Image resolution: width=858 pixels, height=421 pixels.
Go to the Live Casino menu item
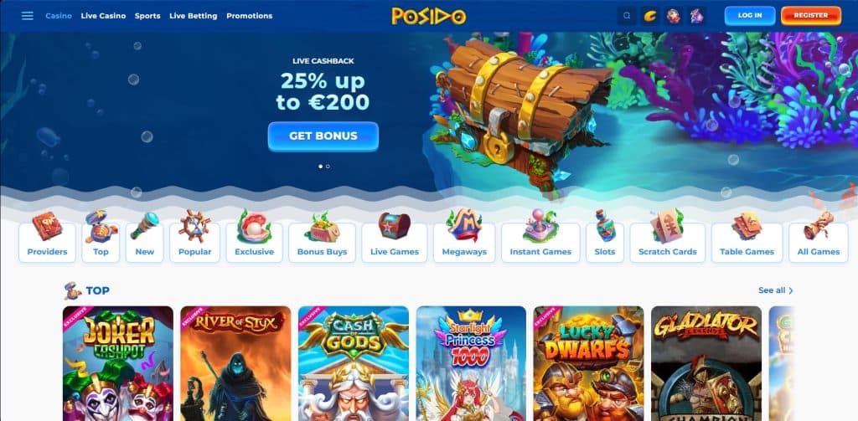click(103, 16)
